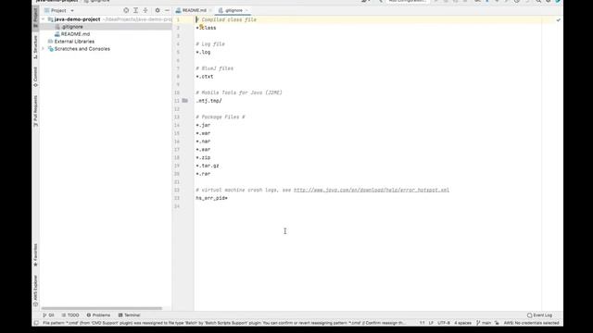Open the Commit tool window

pyautogui.click(x=35, y=77)
